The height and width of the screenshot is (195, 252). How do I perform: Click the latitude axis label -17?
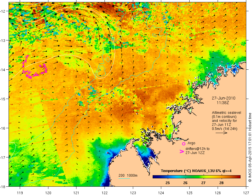click(3, 157)
